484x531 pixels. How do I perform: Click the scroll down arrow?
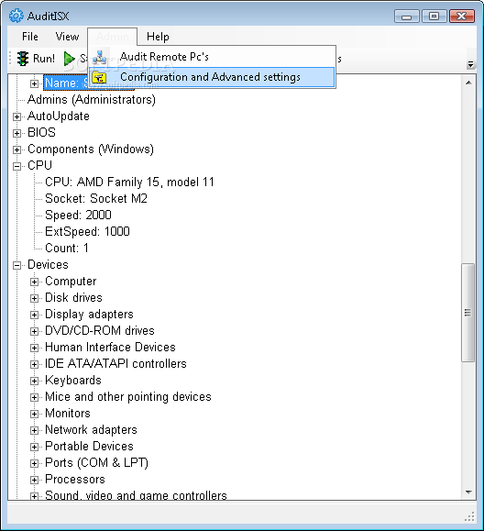point(468,492)
